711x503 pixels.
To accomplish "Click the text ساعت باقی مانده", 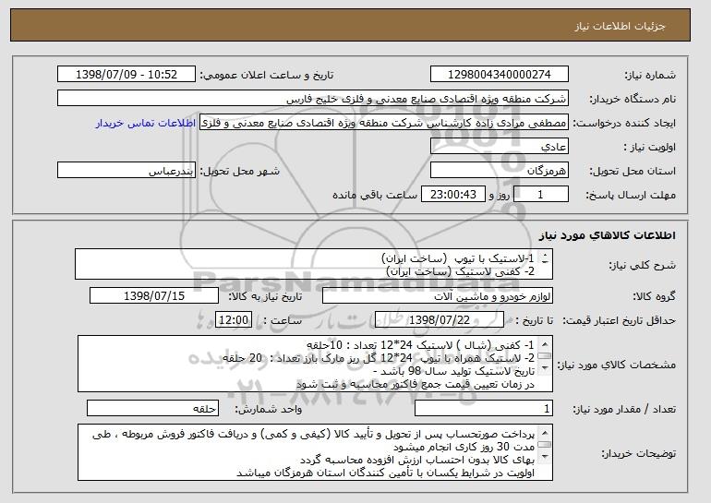I will point(375,195).
